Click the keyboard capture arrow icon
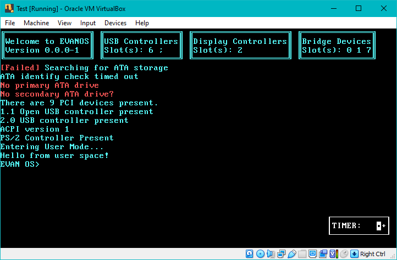The height and width of the screenshot is (260, 397). click(354, 253)
